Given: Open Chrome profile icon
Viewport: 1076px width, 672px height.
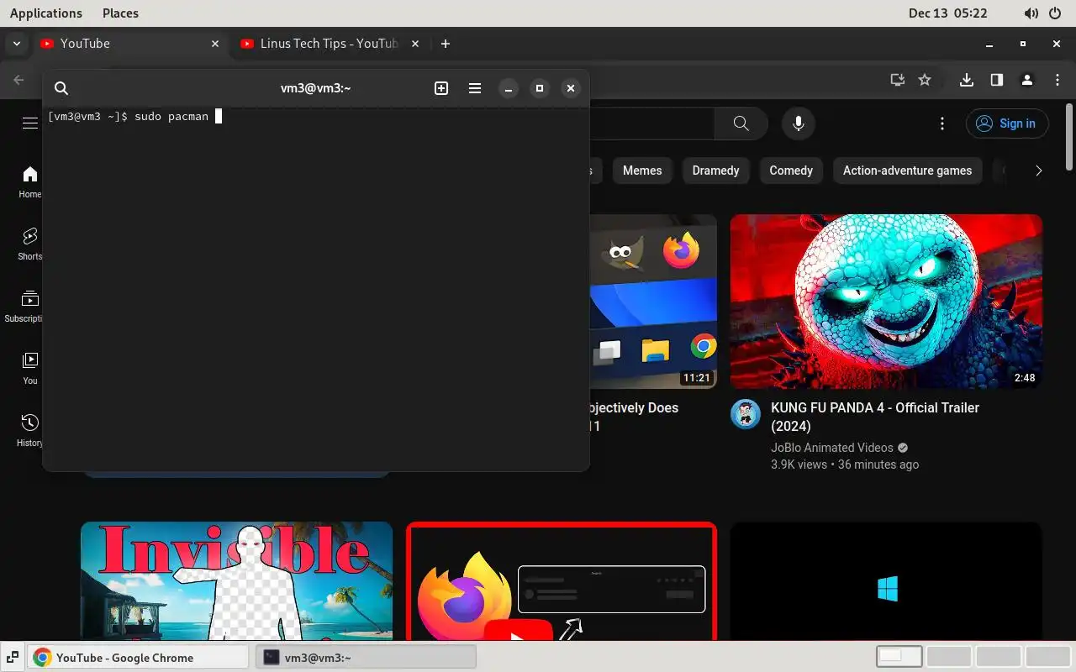Looking at the screenshot, I should (x=1027, y=80).
